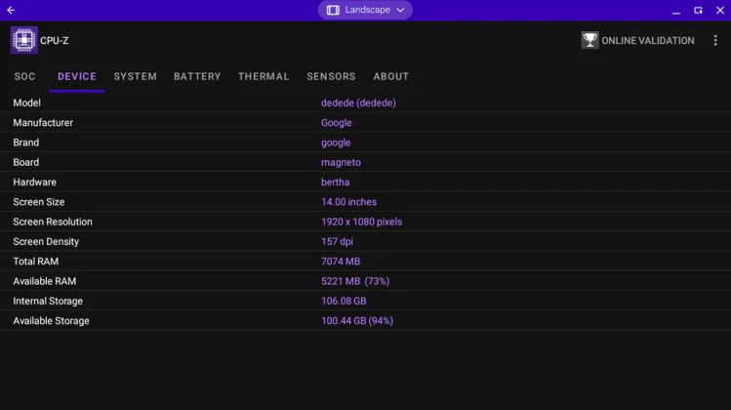Click the Online Validation trophy icon

click(x=589, y=40)
